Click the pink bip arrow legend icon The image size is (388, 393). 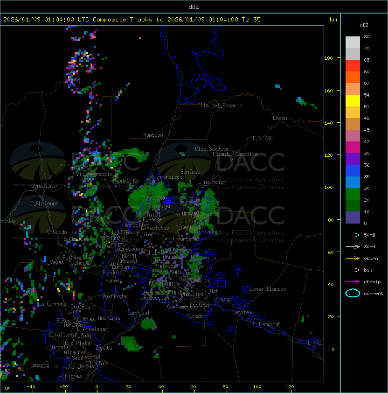pos(353,270)
